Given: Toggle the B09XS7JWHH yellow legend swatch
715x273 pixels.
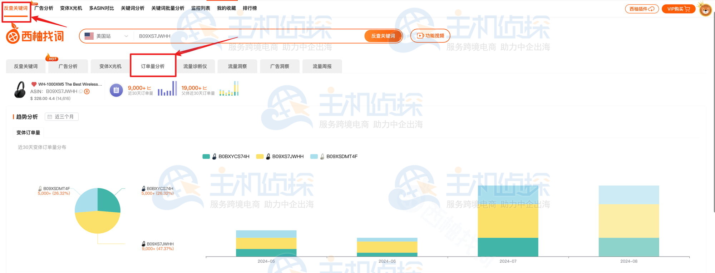Looking at the screenshot, I should pos(260,156).
